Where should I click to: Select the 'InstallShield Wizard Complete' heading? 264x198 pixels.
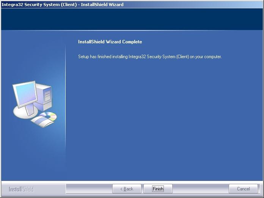(110, 42)
